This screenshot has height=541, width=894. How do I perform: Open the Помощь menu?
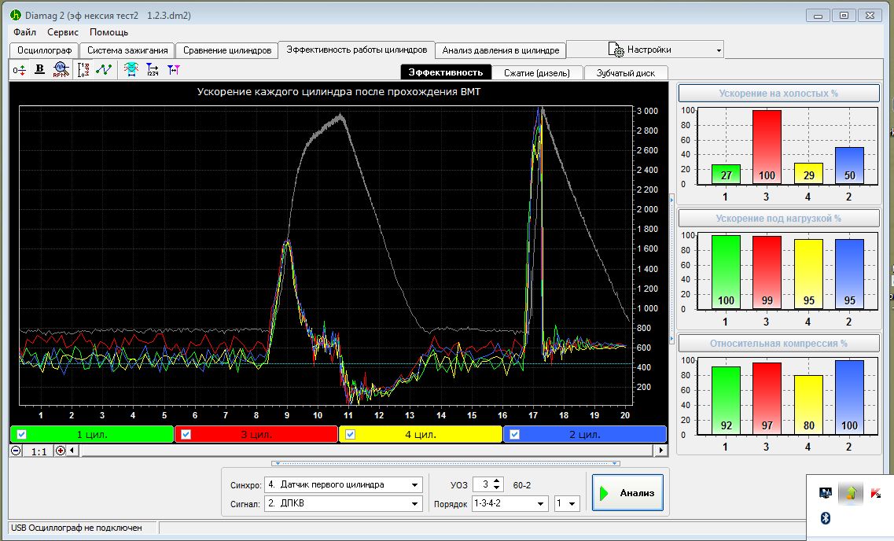coord(109,32)
